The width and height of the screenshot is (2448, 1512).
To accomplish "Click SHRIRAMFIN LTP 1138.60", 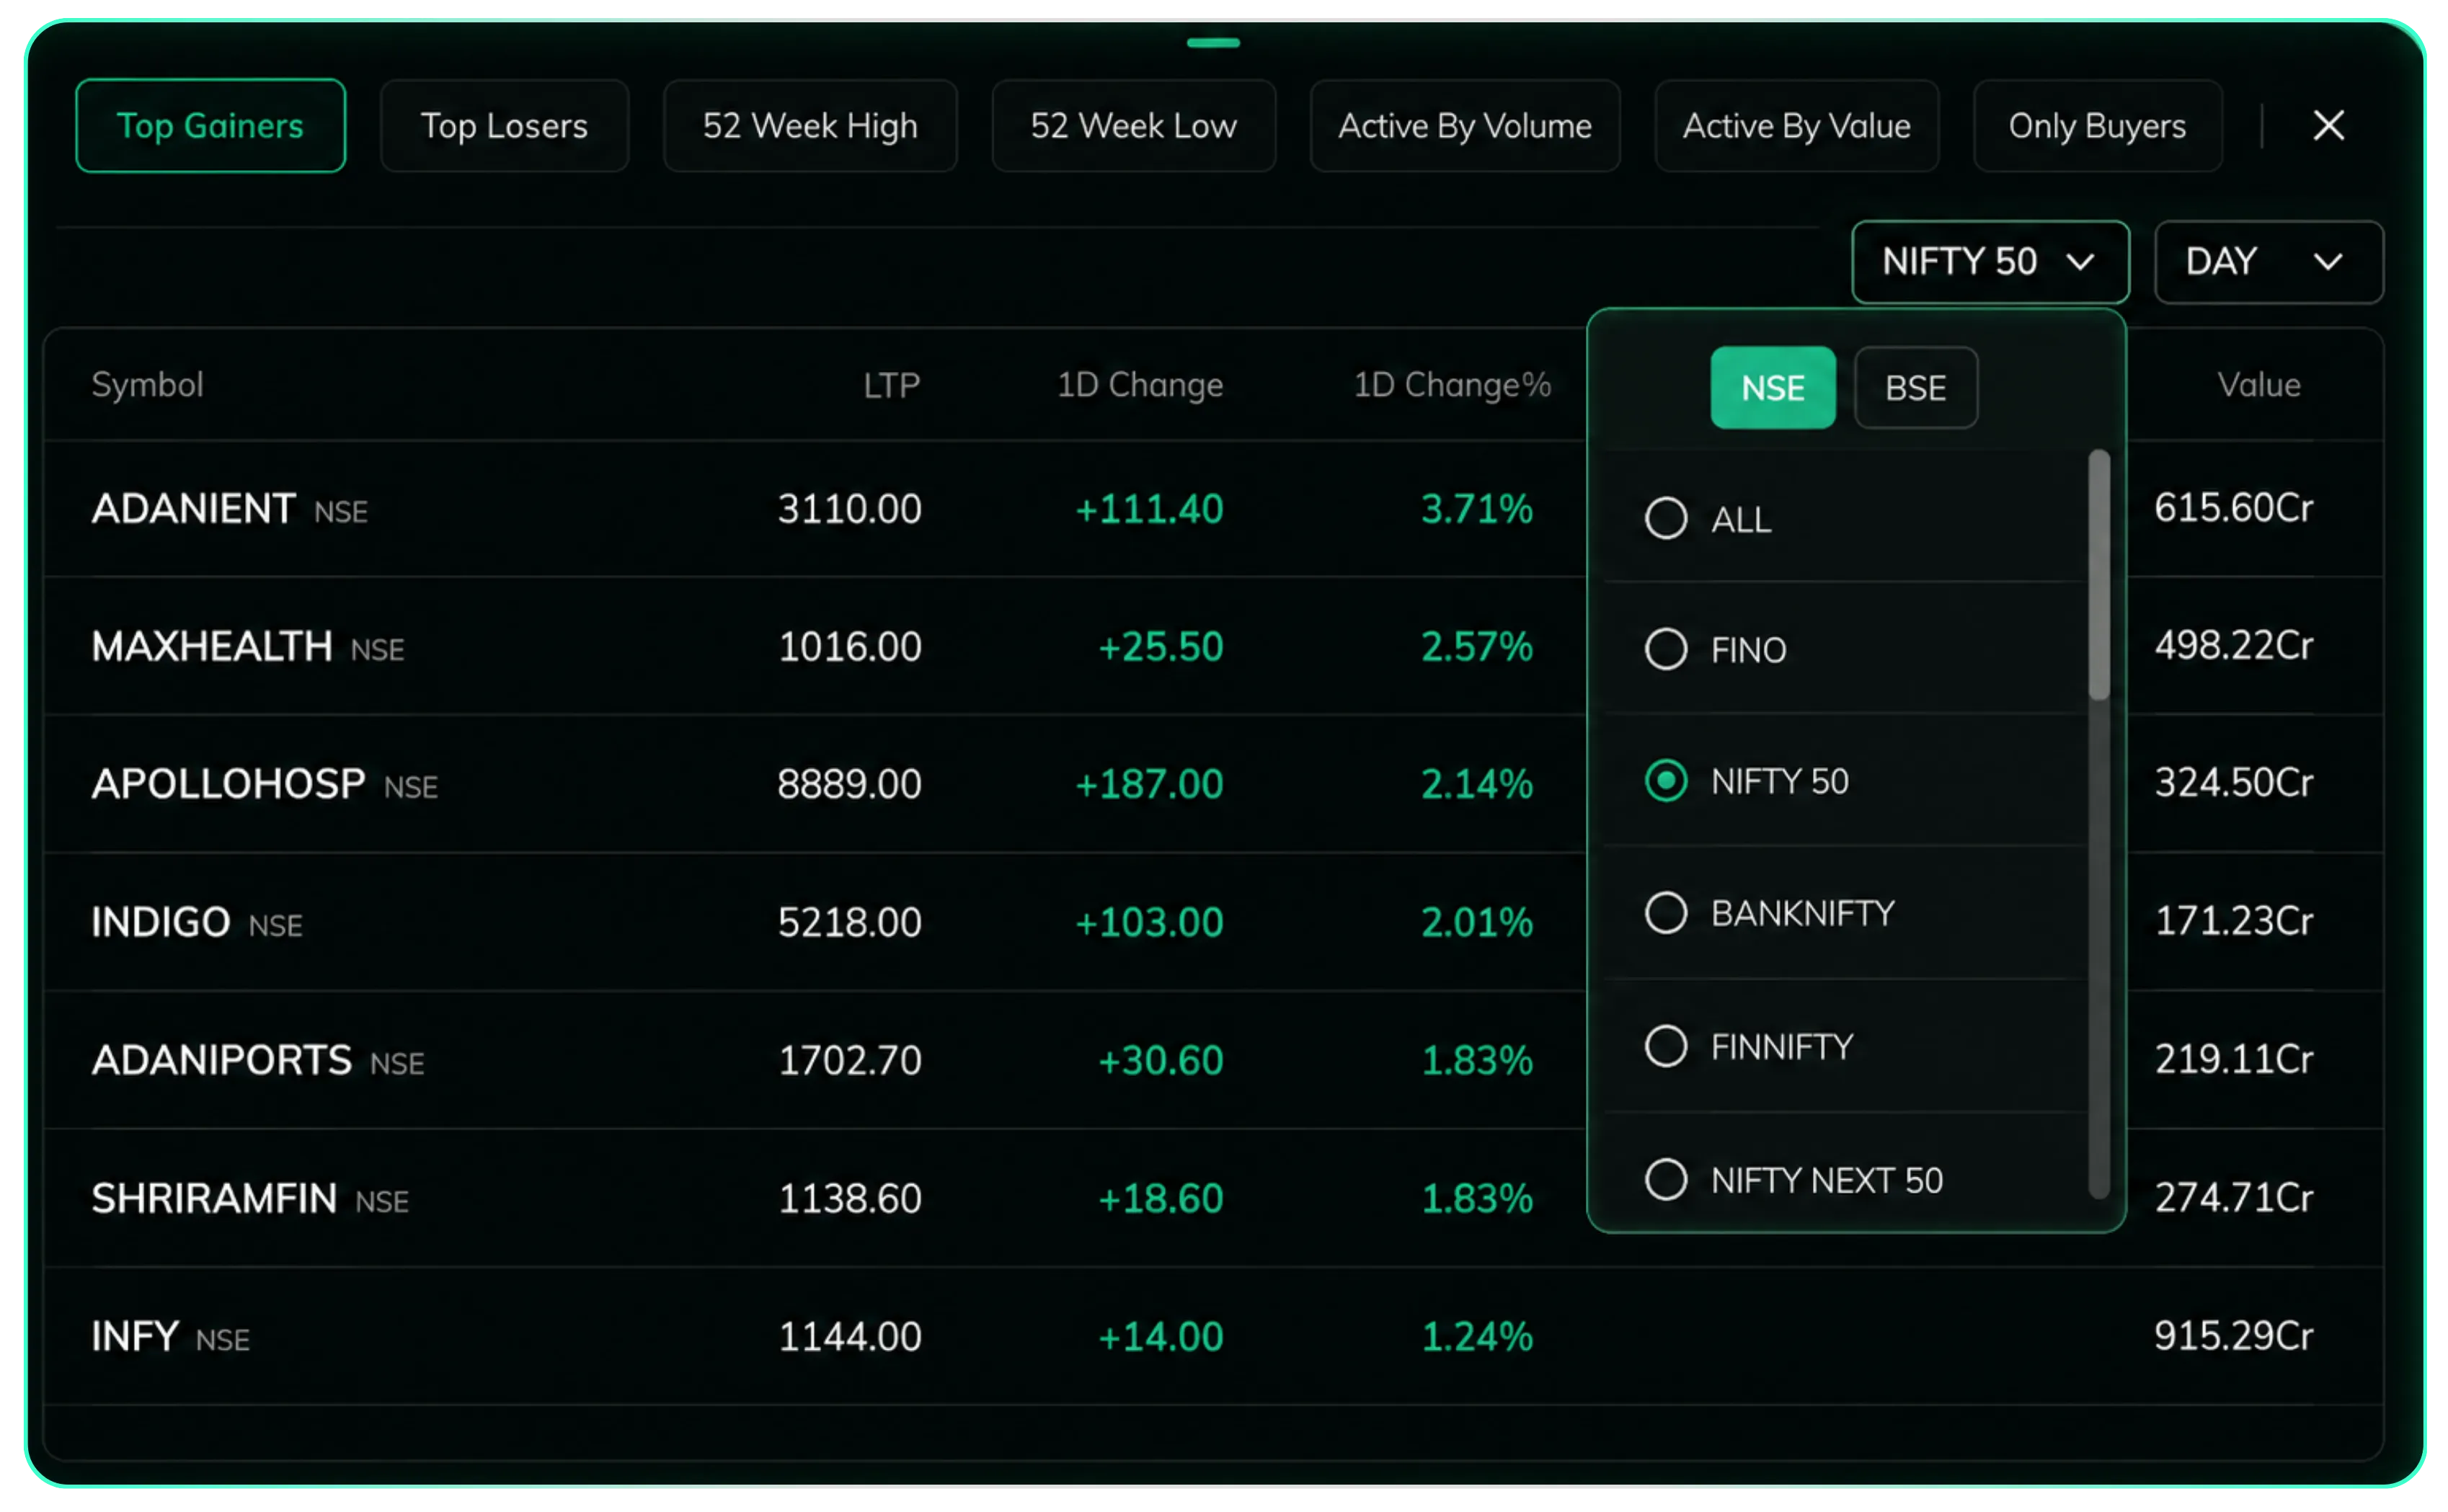I will [x=849, y=1198].
